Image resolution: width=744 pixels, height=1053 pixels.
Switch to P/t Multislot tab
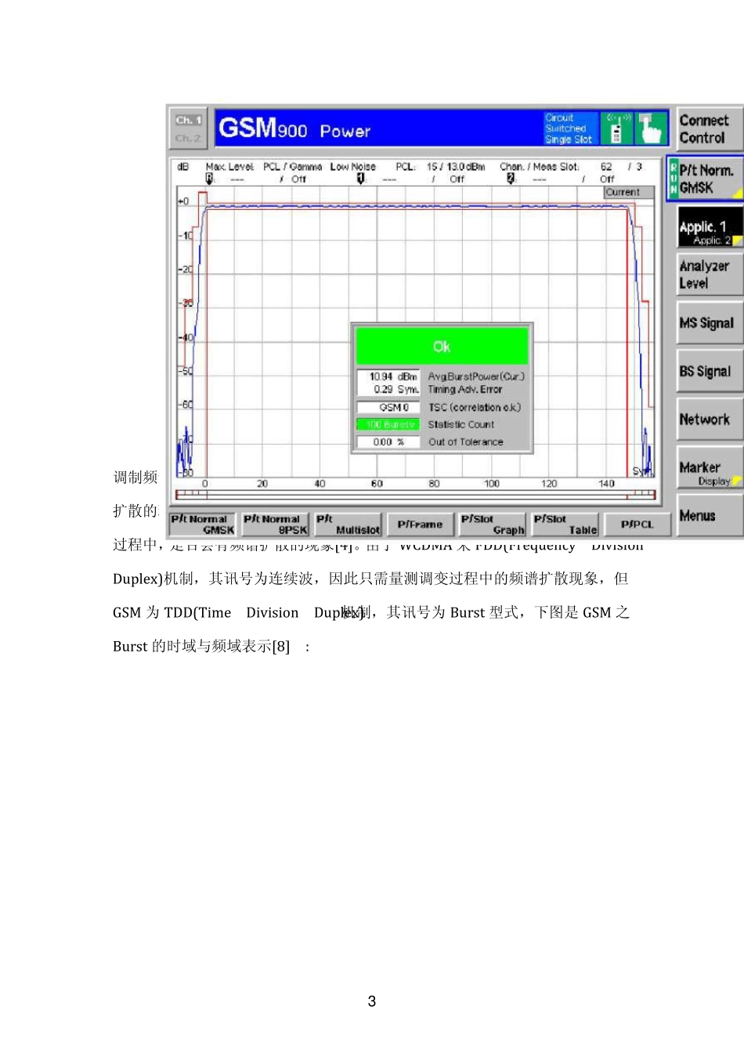348,525
